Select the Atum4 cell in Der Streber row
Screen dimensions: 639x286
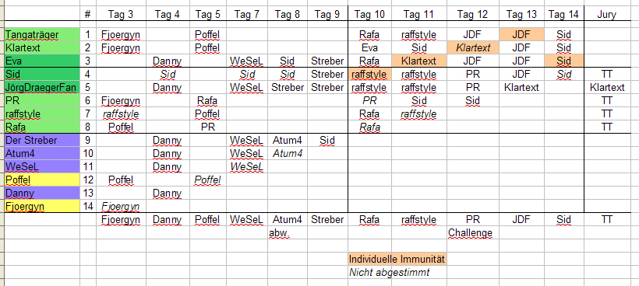click(288, 140)
